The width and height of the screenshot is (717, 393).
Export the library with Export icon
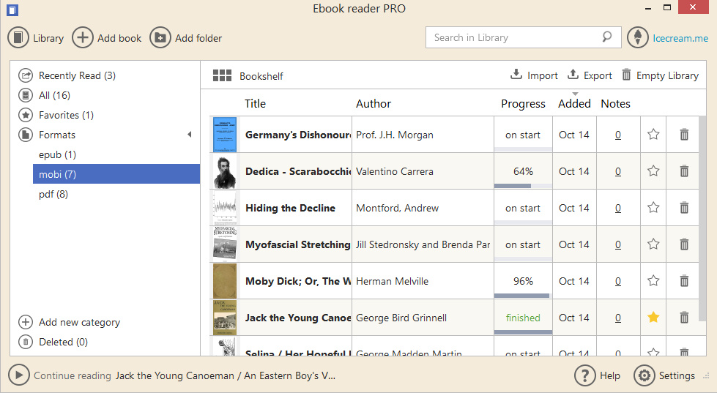tap(573, 75)
